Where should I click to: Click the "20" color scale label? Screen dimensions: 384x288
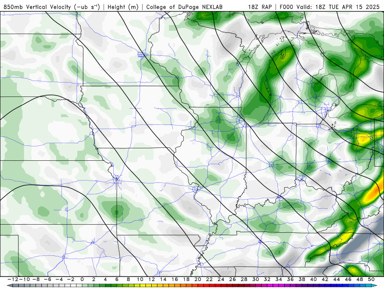coord(198,279)
